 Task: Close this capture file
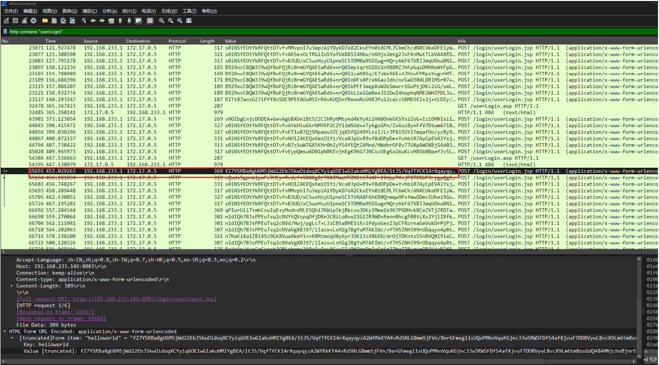63,21
